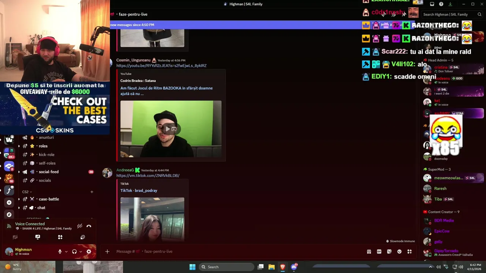The width and height of the screenshot is (486, 273).
Task: Open File Explorer from taskbar
Action: click(x=271, y=267)
